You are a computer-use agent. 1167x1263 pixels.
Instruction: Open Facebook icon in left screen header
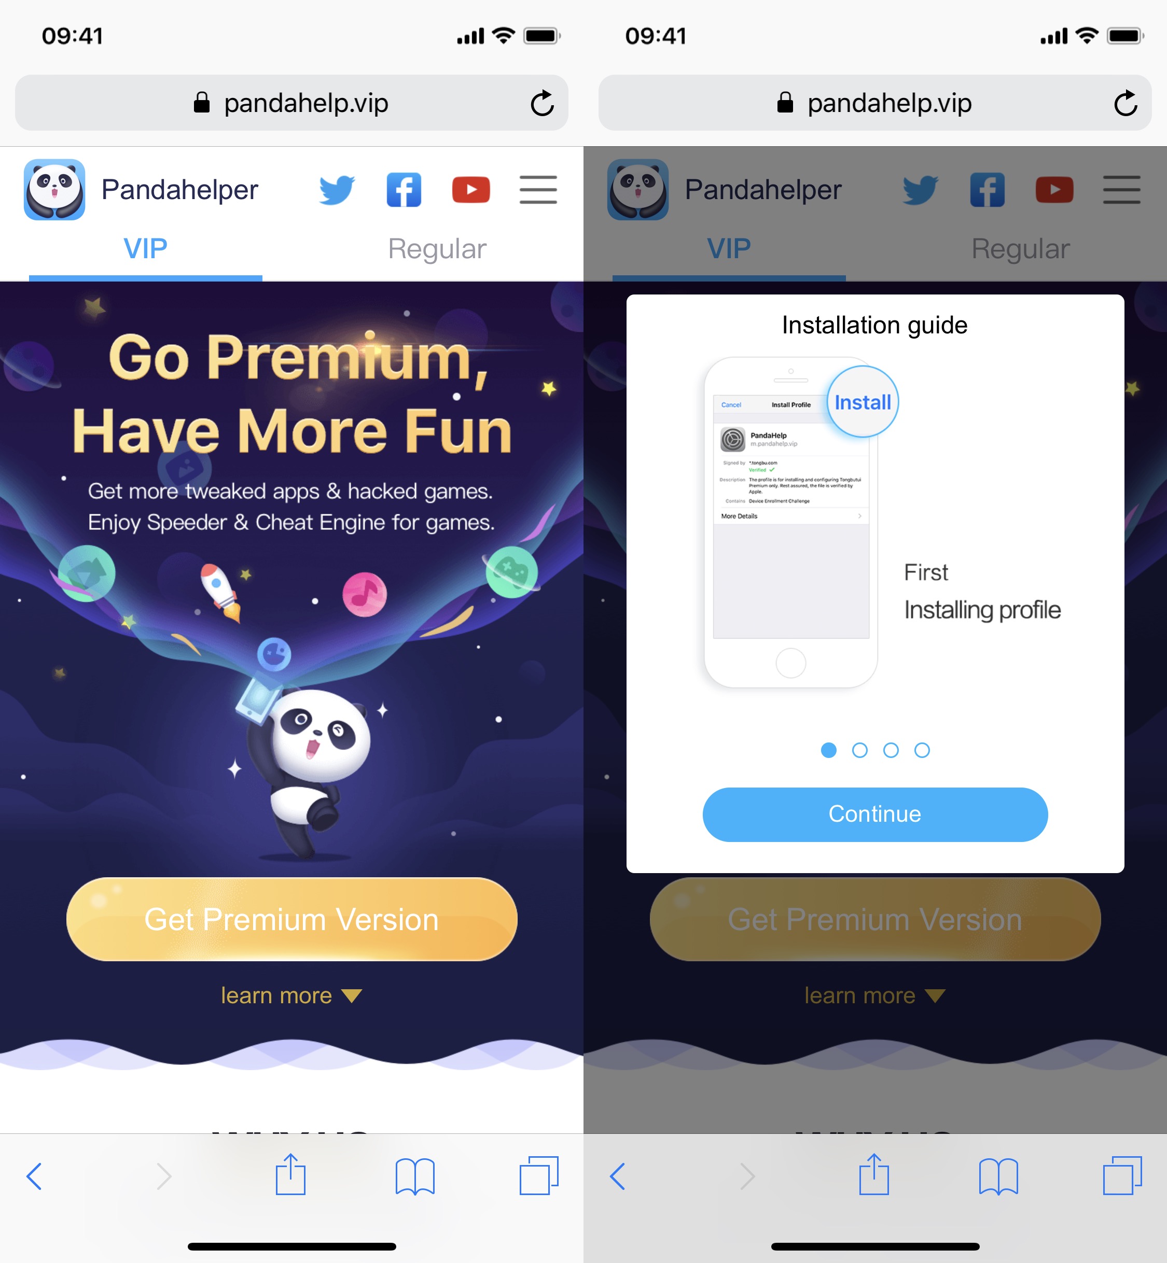point(404,190)
